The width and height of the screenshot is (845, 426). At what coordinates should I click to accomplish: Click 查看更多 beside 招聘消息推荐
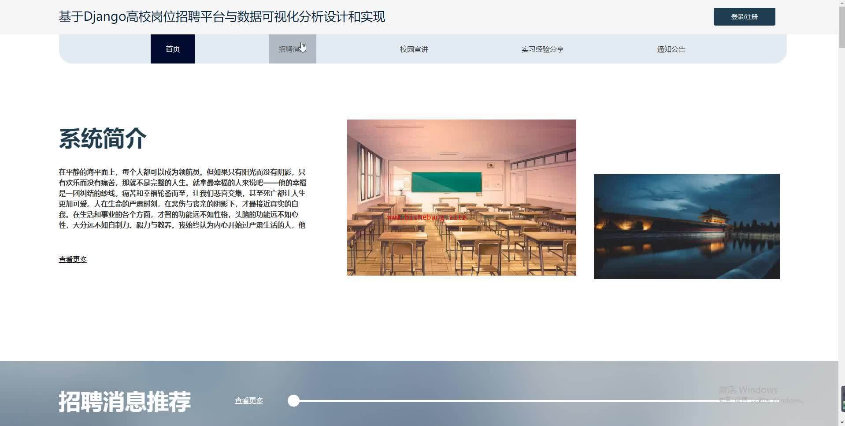coord(249,400)
